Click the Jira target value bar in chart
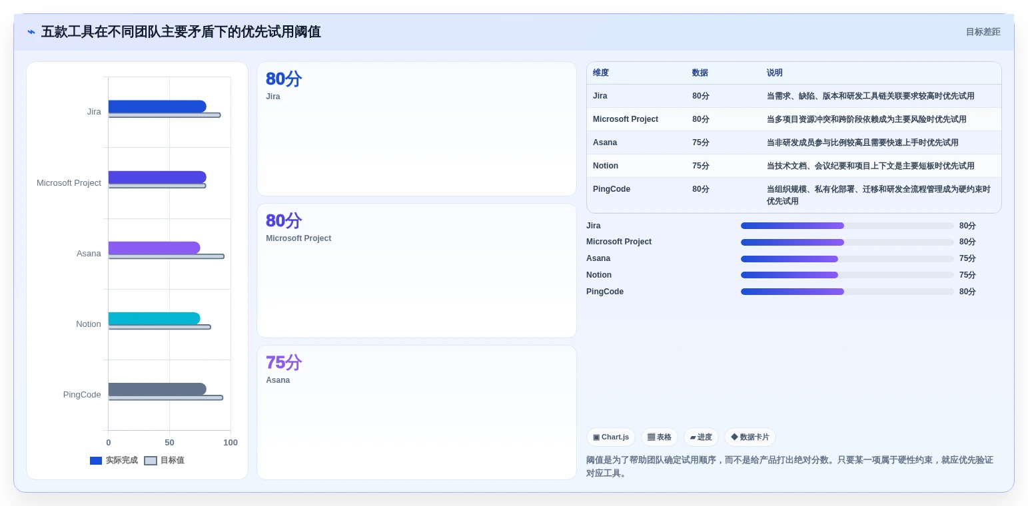 tap(165, 115)
